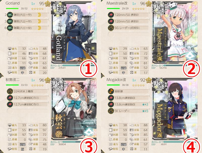Click the arrow beside Gotland's first 瑞雲 row

tap(48, 13)
